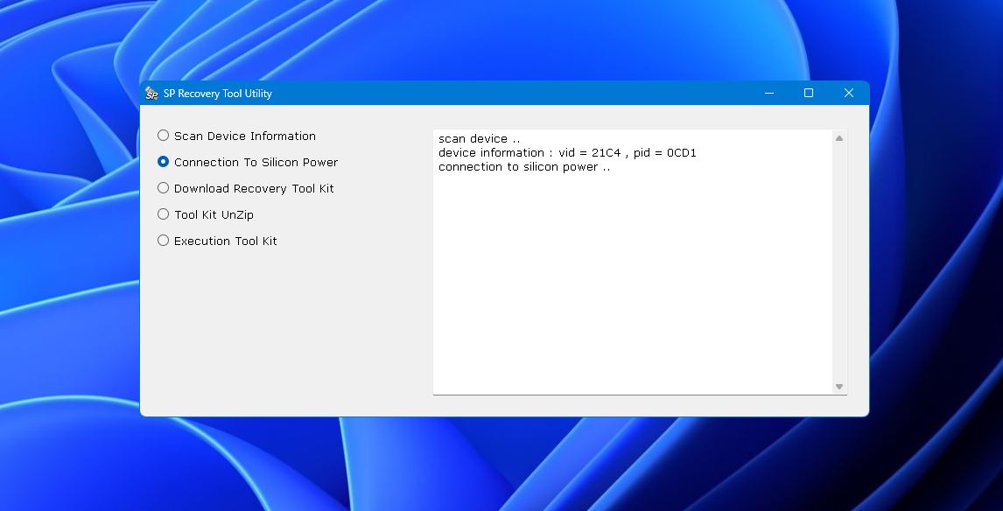Click the log scrollbar down arrow

tap(839, 386)
